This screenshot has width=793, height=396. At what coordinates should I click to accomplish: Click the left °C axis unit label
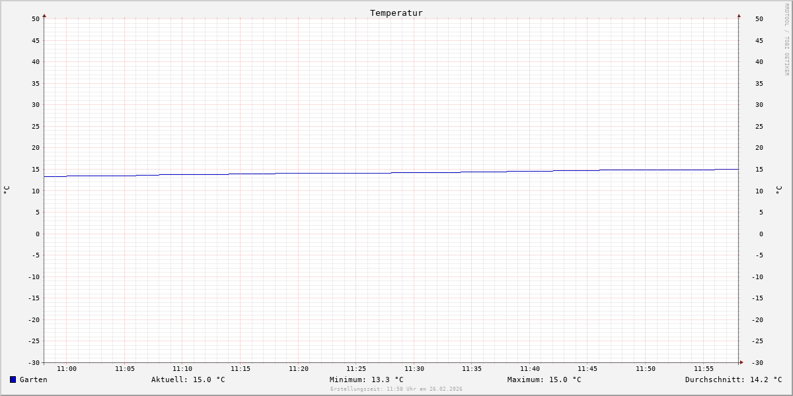(7, 190)
